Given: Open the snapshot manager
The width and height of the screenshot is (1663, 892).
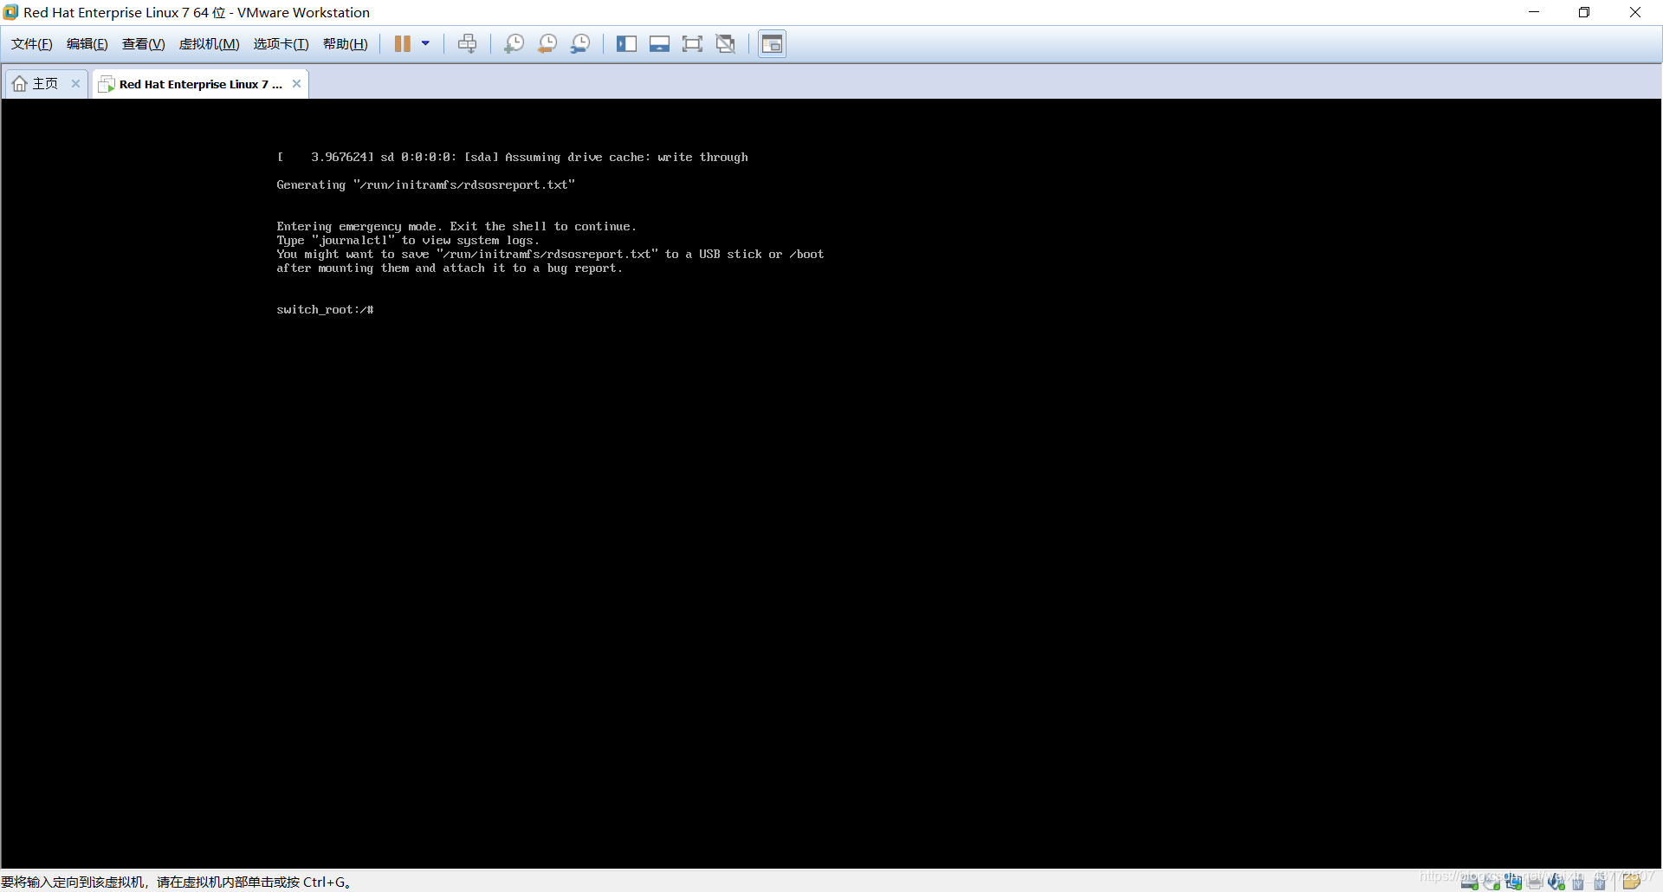Looking at the screenshot, I should (580, 43).
